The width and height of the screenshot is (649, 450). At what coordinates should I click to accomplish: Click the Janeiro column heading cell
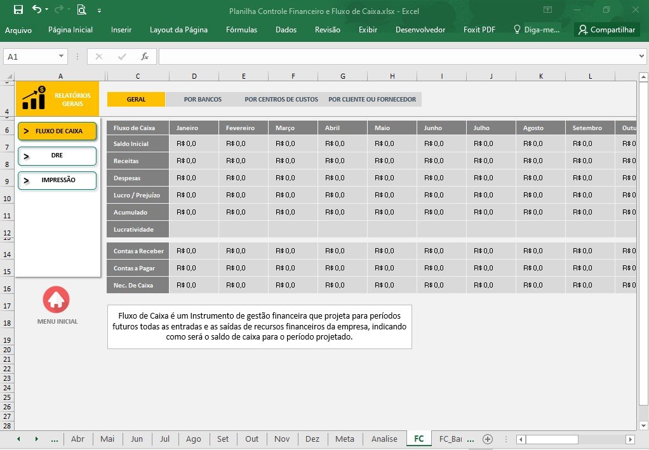[194, 128]
